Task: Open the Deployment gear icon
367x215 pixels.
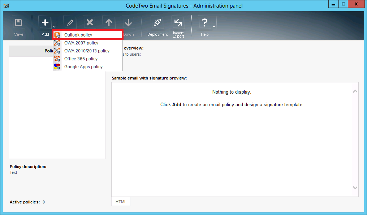Action: coord(157,23)
